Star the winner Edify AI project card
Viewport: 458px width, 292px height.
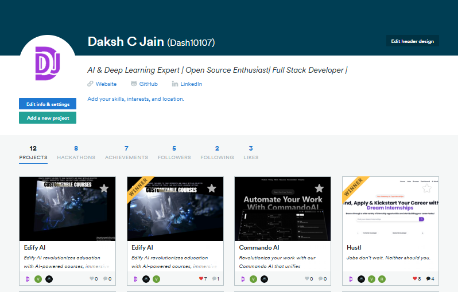coord(212,188)
